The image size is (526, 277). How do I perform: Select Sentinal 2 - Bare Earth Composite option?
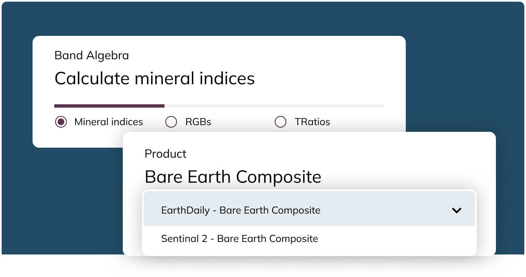point(240,239)
